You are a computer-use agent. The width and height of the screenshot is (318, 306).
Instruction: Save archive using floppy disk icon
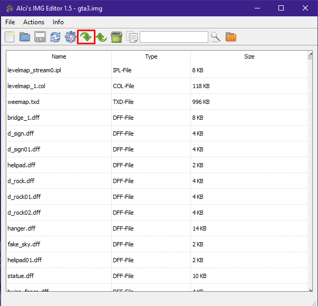coord(40,37)
